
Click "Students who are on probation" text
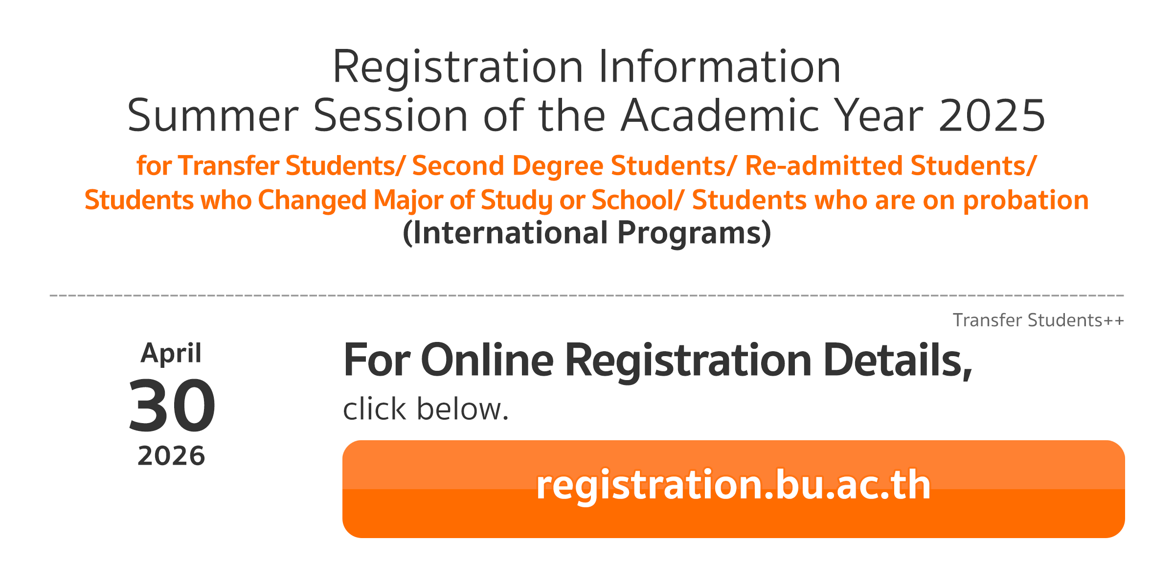(890, 200)
